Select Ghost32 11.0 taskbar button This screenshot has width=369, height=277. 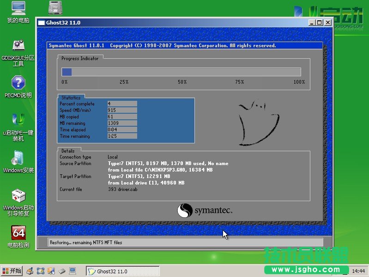(x=122, y=271)
